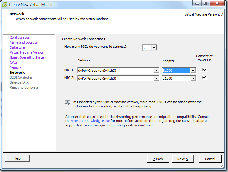The image size is (228, 172).
Task: Toggle NIC 2 Connect at Power On checkbox
Action: 204,77
